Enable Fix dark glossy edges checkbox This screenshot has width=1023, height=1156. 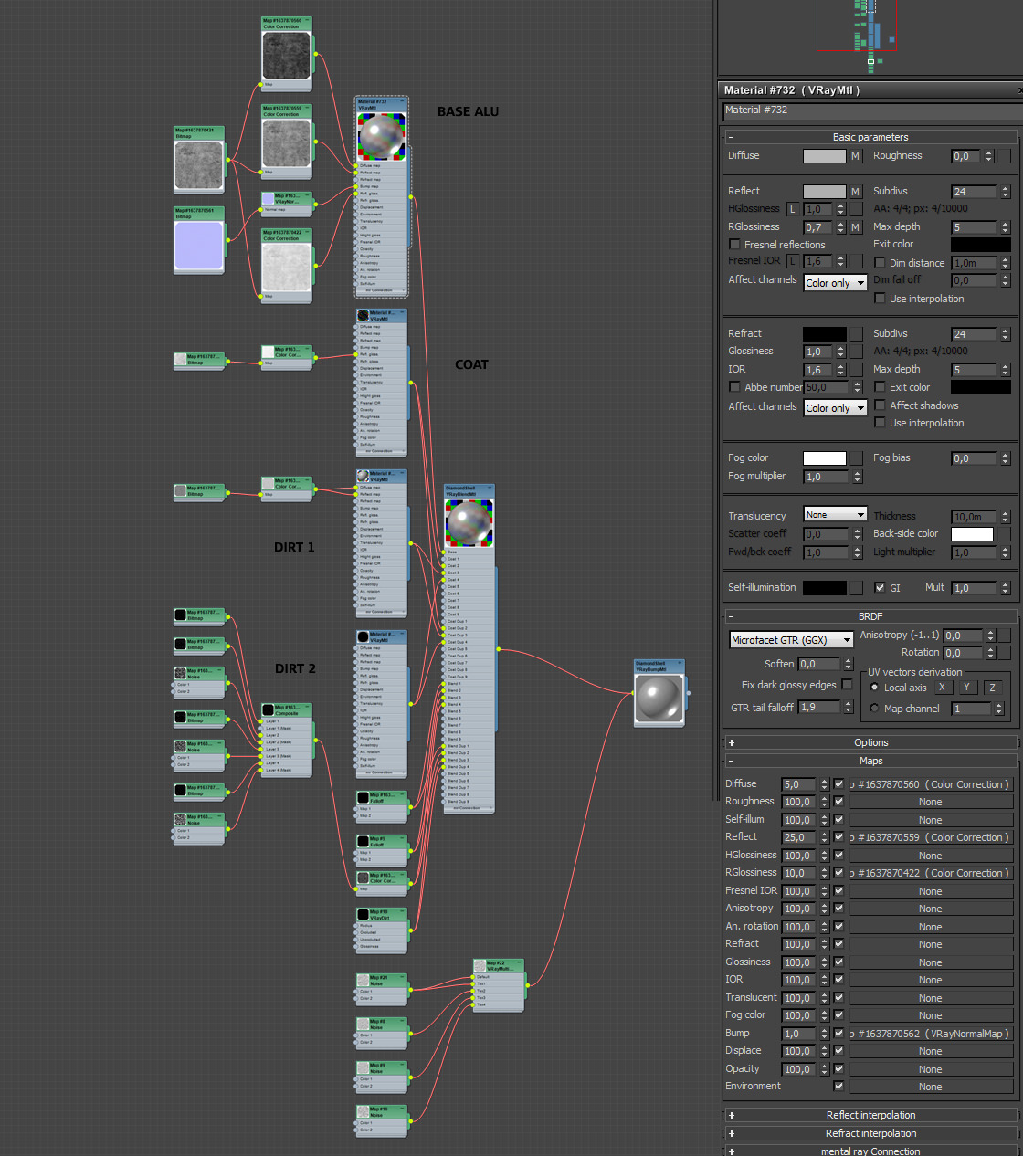(x=848, y=685)
